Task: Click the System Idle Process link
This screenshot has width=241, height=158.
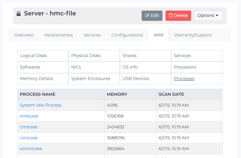Action: tap(40, 105)
